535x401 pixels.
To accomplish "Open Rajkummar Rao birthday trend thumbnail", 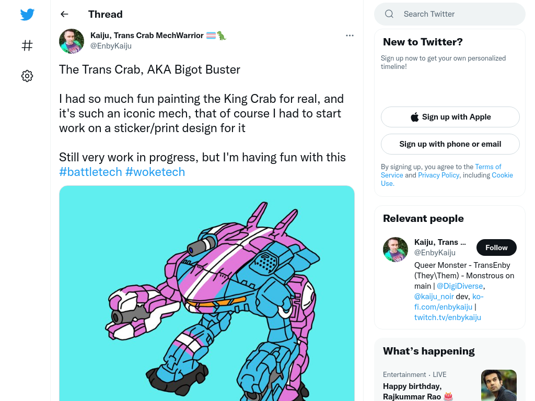I will coord(499,385).
